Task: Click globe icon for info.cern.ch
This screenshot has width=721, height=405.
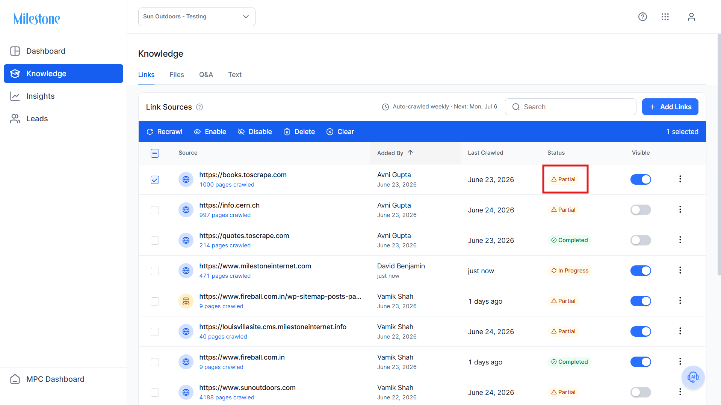Action: pos(186,210)
